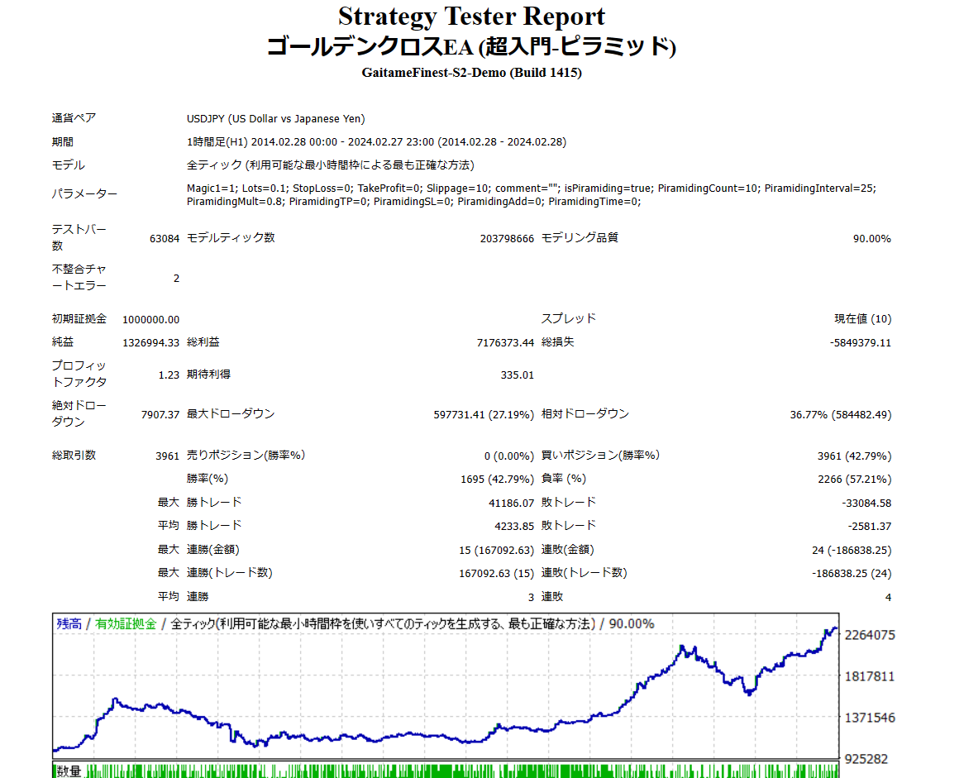Viewport: 964px width, 778px height.
Task: Click the 連敗(トレード数) label
Action: click(584, 573)
